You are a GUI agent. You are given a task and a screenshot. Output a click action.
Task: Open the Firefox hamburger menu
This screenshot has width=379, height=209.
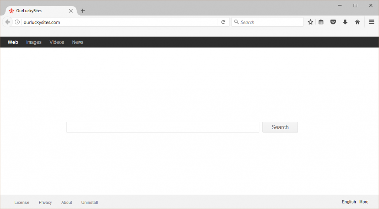pos(372,22)
